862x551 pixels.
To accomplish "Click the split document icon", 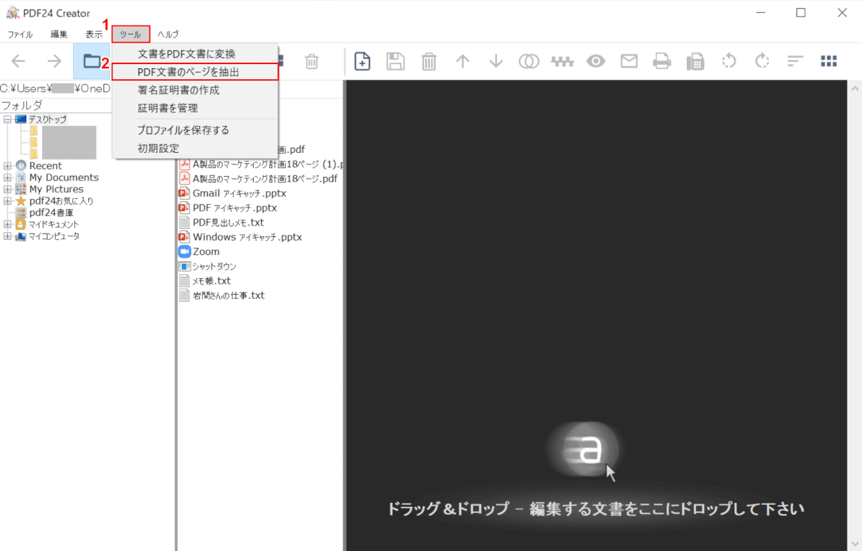I will 562,61.
